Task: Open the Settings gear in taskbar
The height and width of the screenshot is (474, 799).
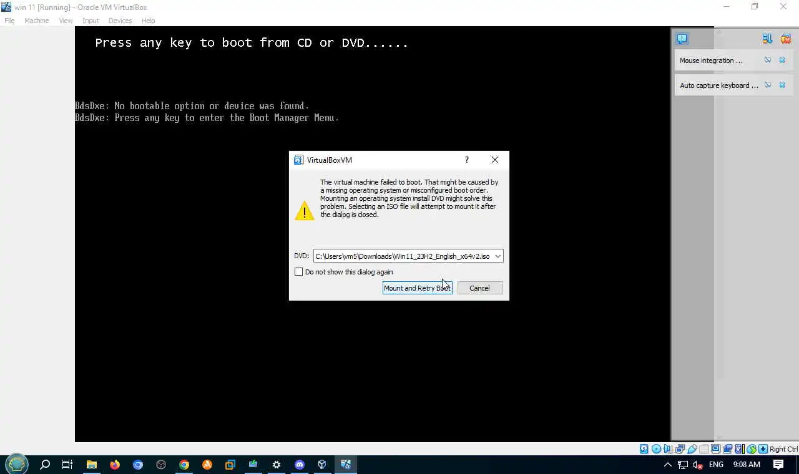Action: pyautogui.click(x=277, y=465)
